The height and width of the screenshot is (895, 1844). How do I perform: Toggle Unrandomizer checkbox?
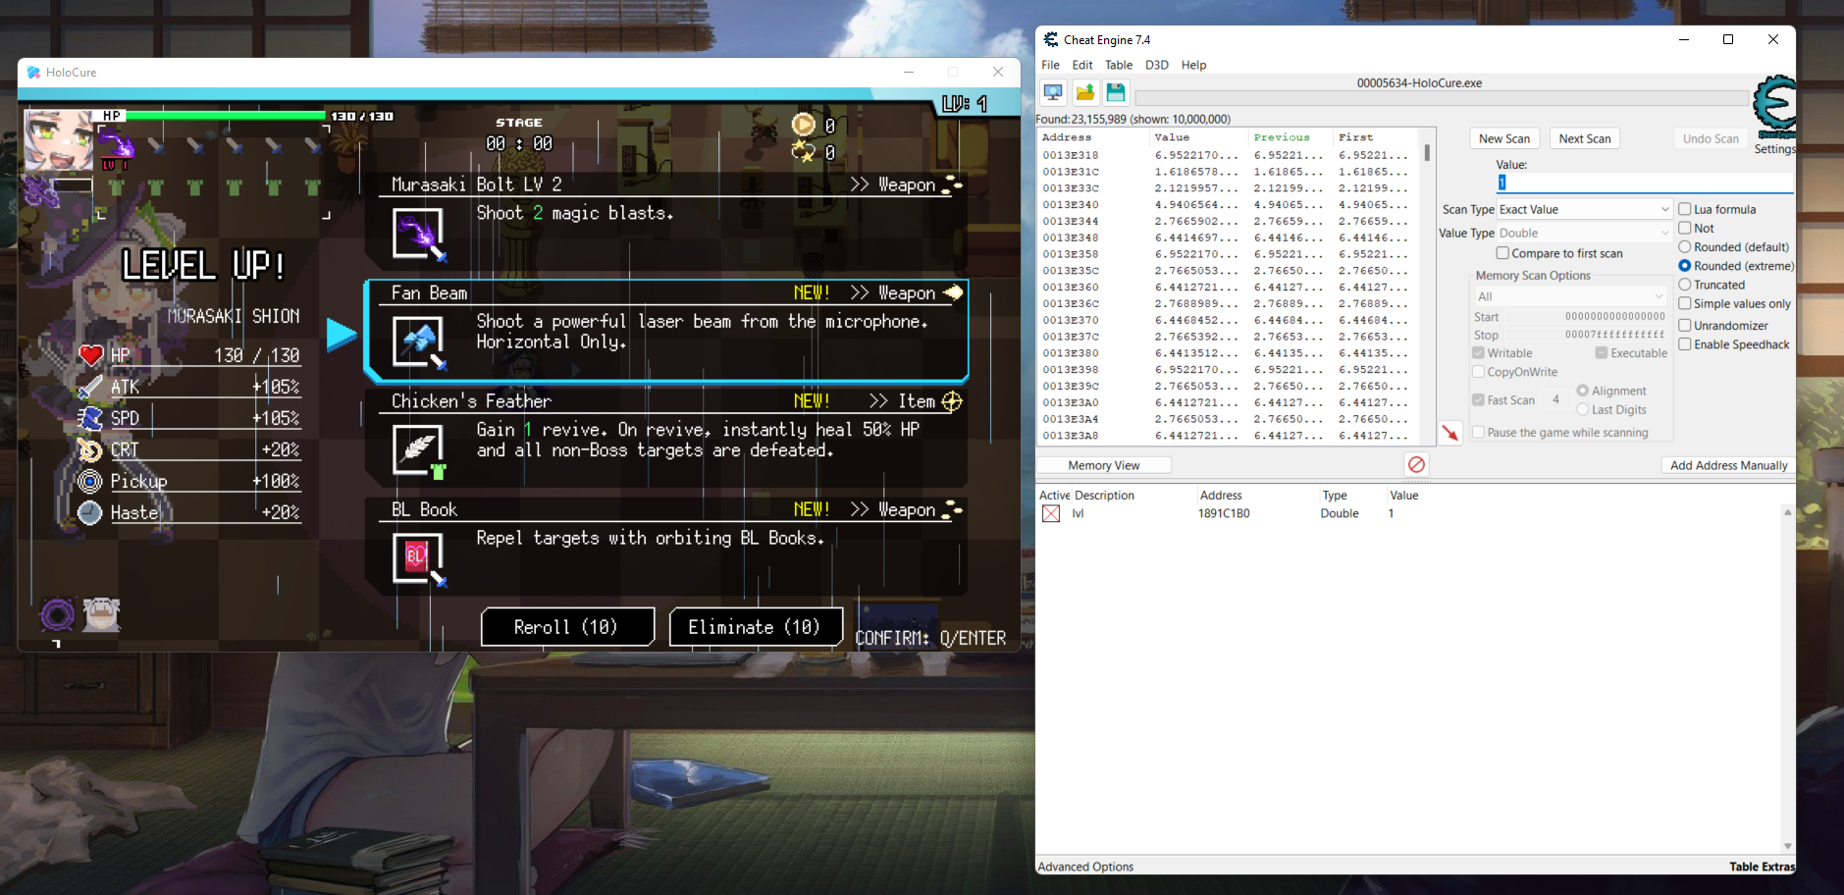tap(1685, 325)
